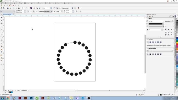The height and width of the screenshot is (100, 178).
Task: Select the Zoom tool in toolbox
Action: point(2,23)
